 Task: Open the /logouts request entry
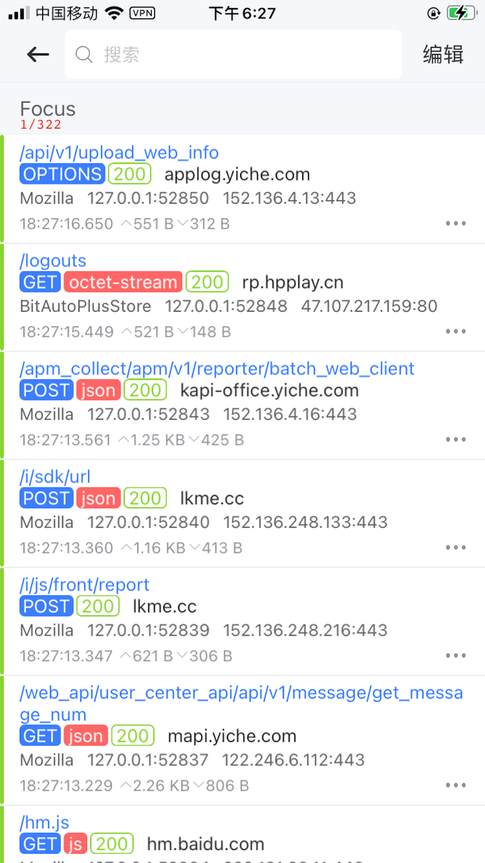(242, 297)
